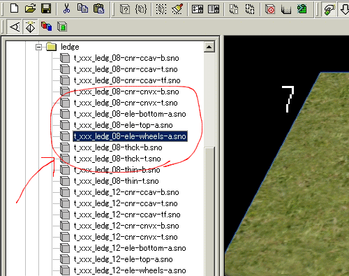
Task: Click the red target toolbar icon
Action: click(270, 9)
